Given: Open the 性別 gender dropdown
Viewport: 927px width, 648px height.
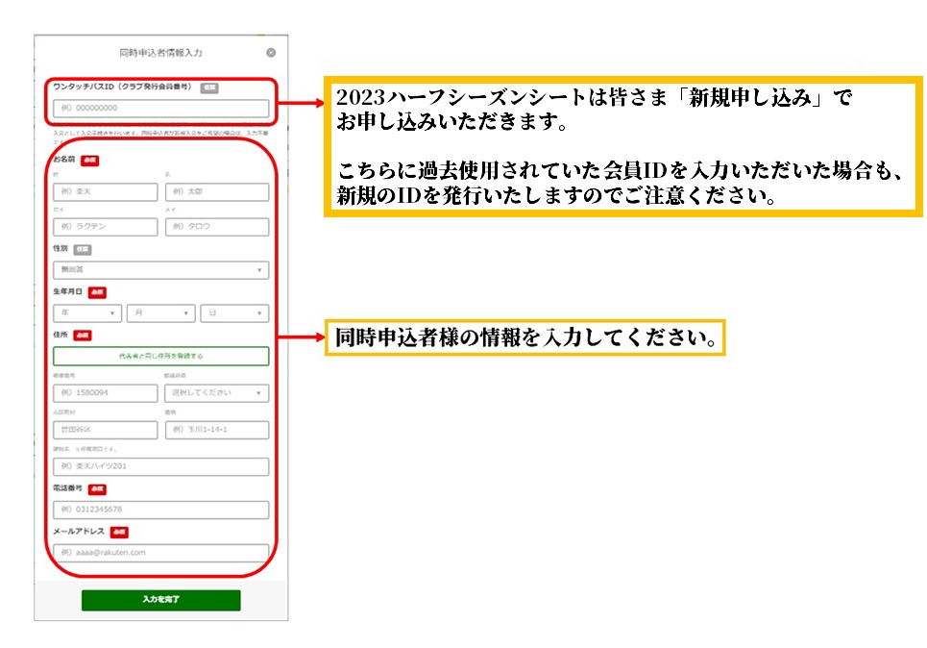Looking at the screenshot, I should (x=160, y=270).
